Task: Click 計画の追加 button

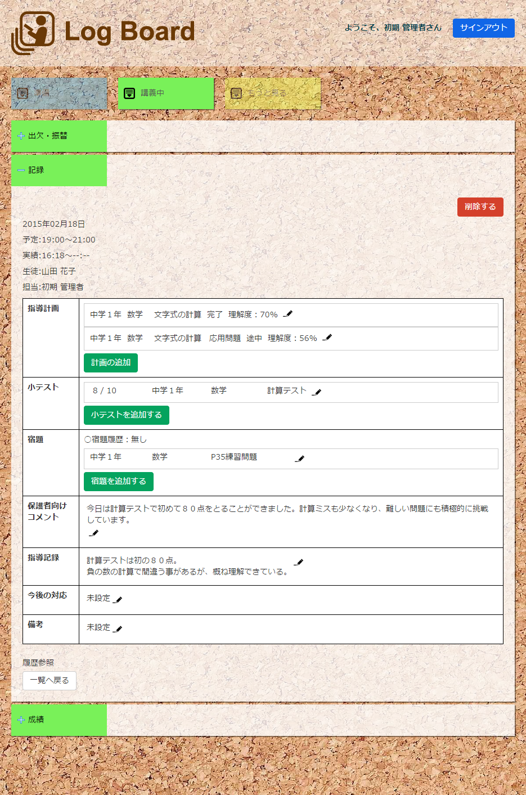Action: point(111,362)
